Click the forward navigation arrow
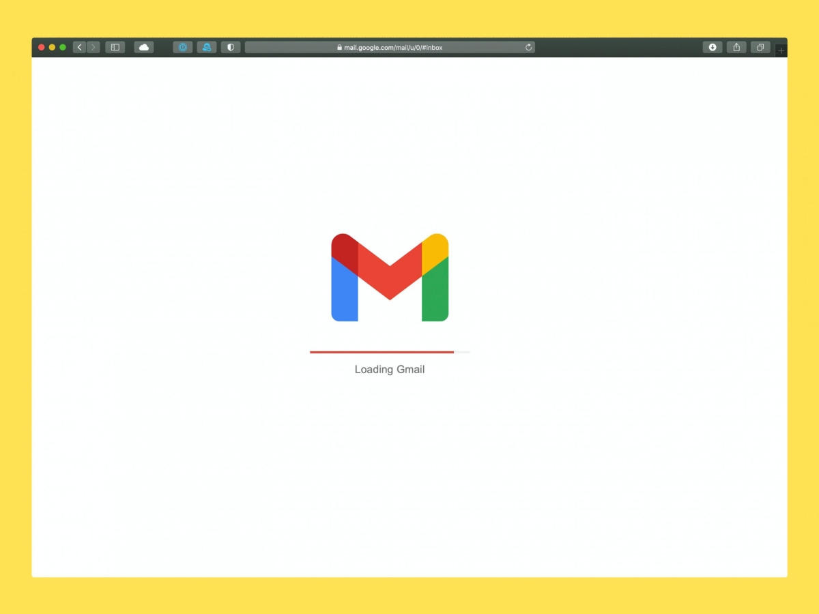The width and height of the screenshot is (819, 614). tap(94, 47)
